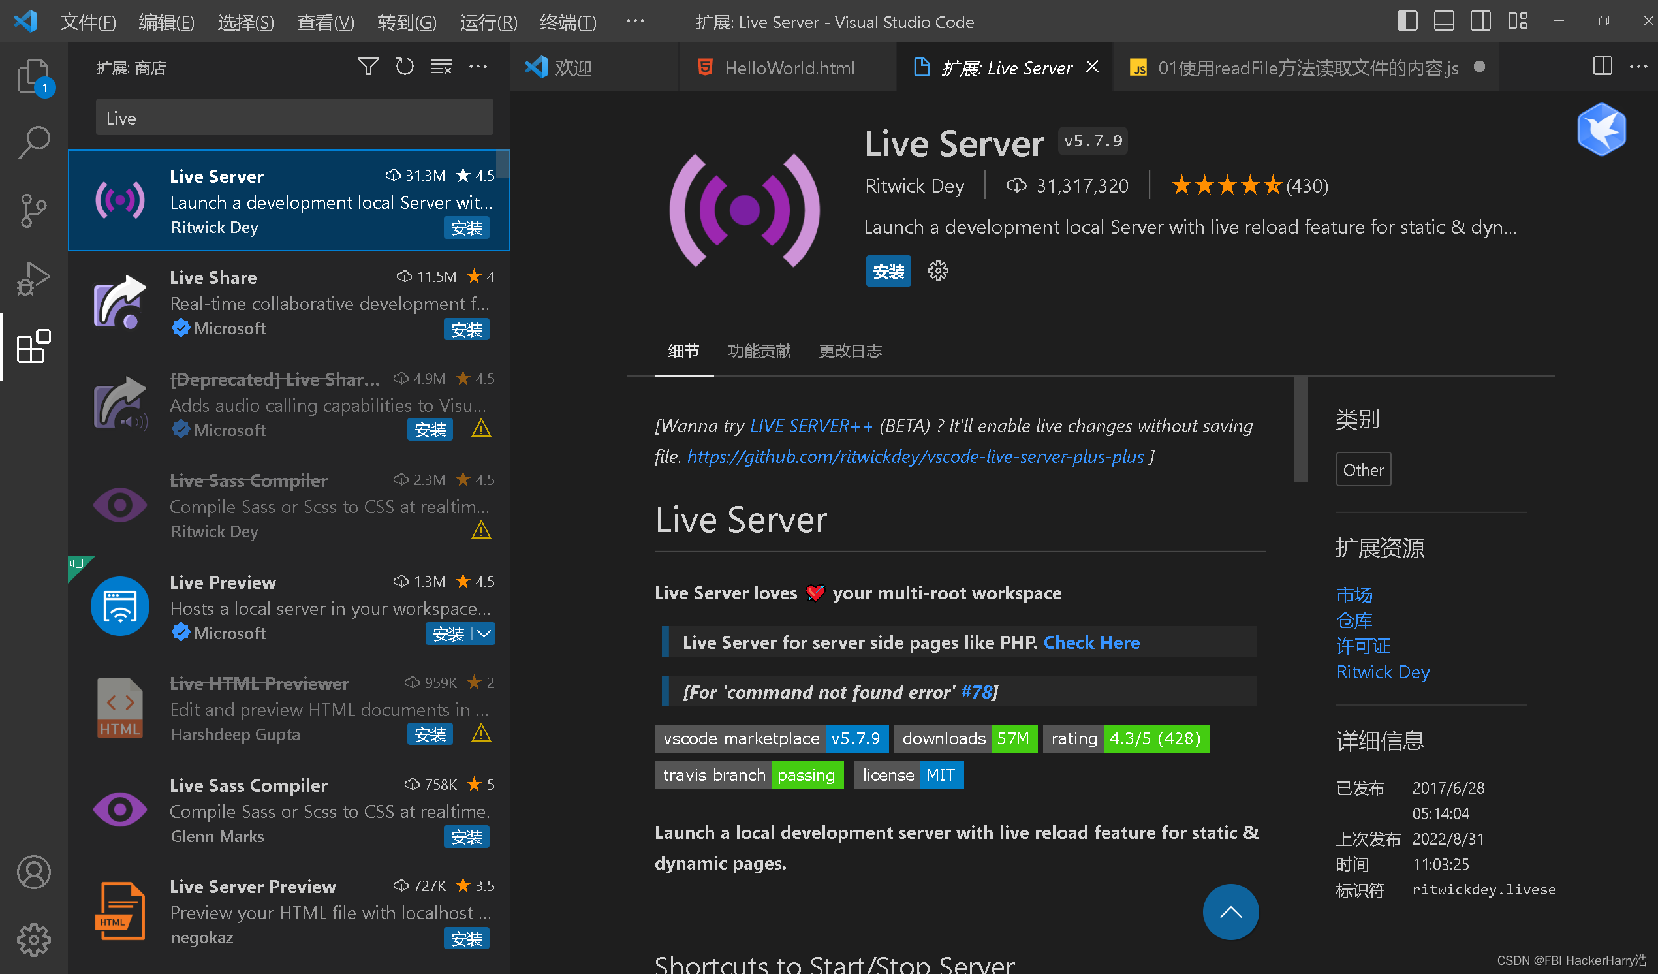Open the Manage gear in activity bar
The image size is (1658, 974).
pyautogui.click(x=33, y=940)
